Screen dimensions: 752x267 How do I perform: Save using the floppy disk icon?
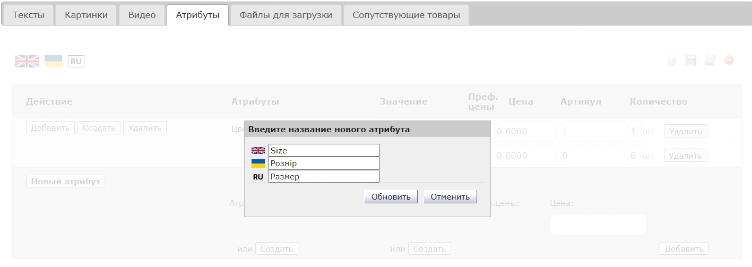tap(690, 61)
